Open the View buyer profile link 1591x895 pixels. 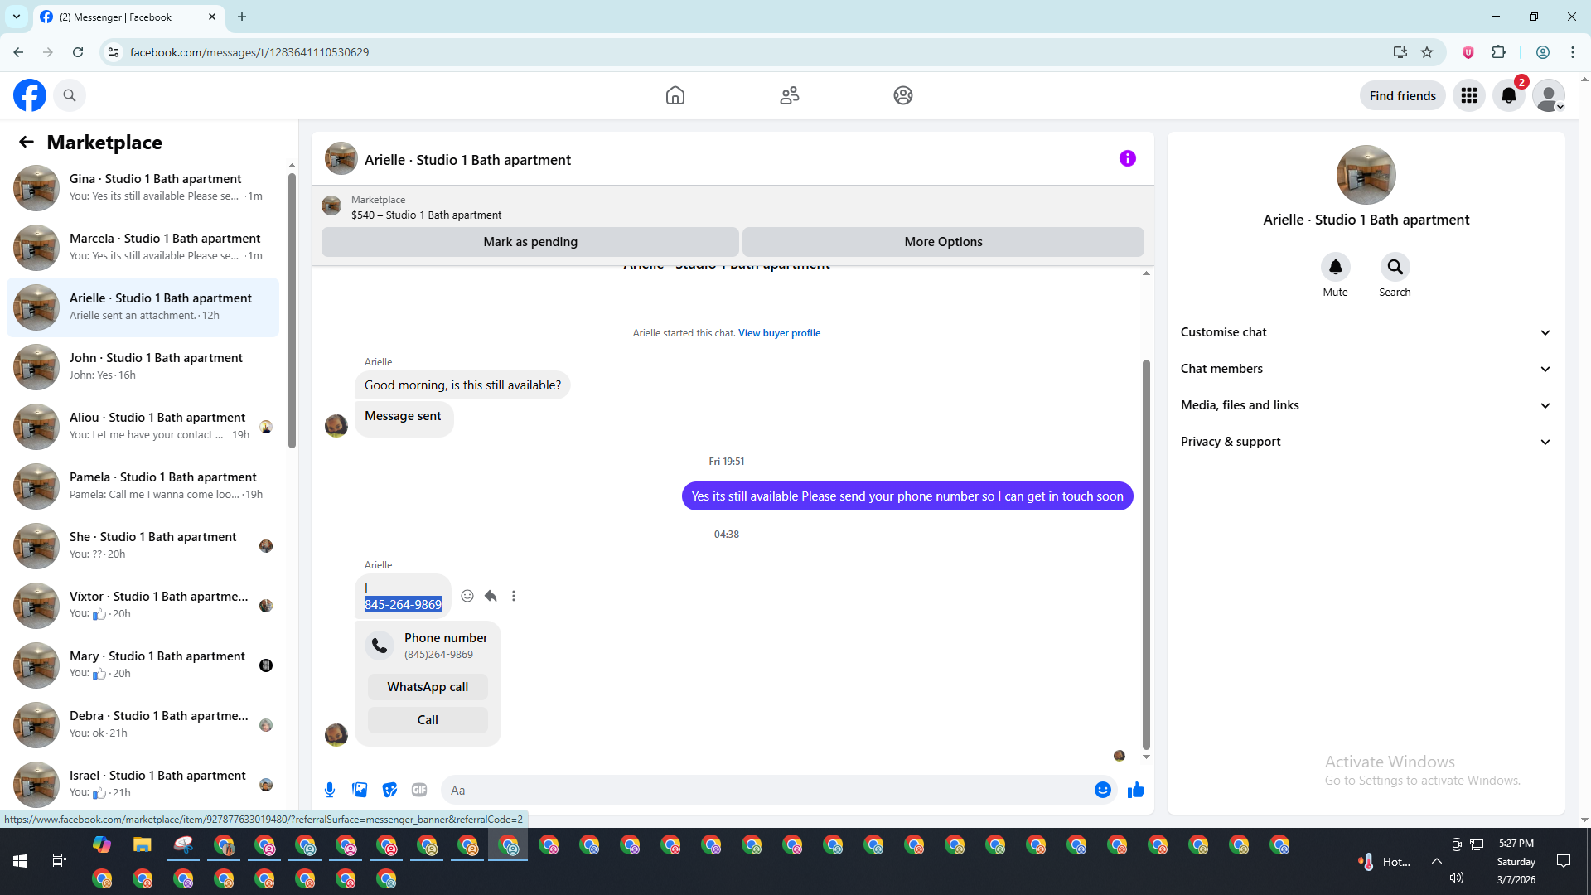pyautogui.click(x=779, y=333)
